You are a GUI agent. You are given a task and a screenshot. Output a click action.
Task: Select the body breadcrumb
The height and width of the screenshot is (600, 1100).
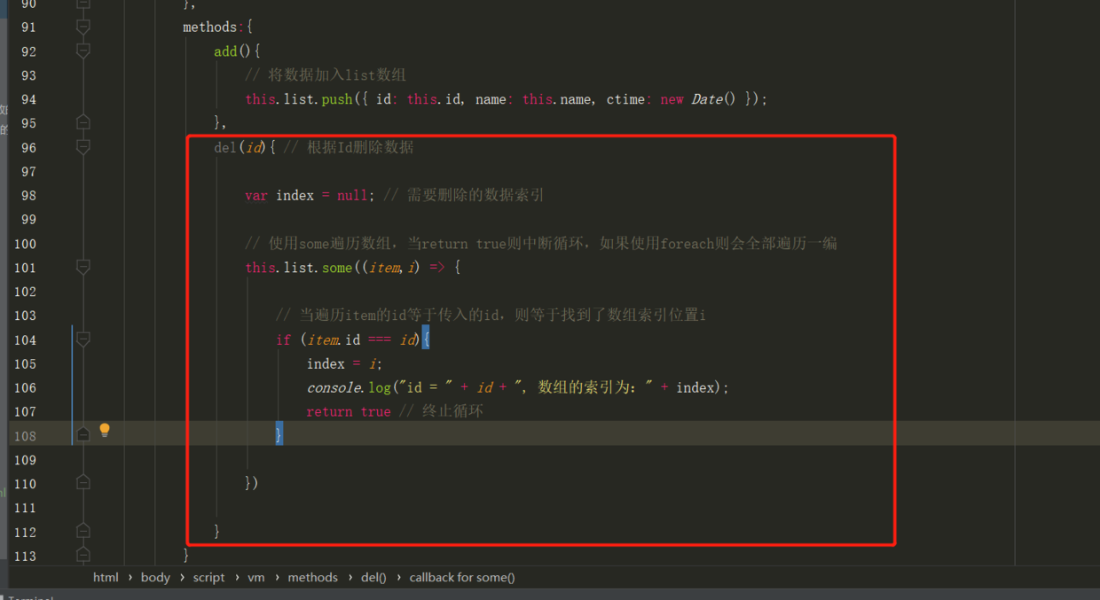pyautogui.click(x=155, y=577)
